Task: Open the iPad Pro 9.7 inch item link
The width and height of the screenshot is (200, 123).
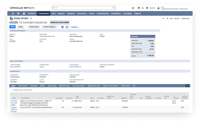Action: [x=14, y=103]
